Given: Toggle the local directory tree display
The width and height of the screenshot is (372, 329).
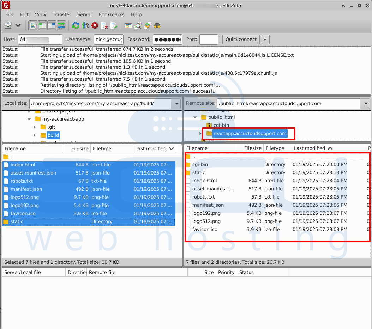Looking at the screenshot, I should 42,25.
